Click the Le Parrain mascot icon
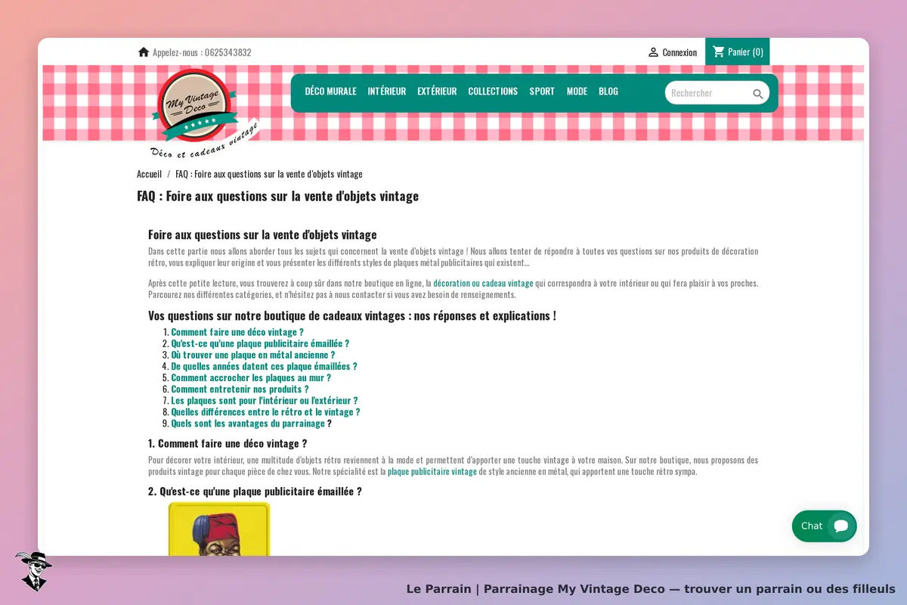 point(33,571)
